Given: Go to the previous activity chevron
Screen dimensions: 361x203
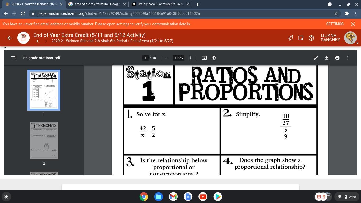Looking at the screenshot, I should [38, 41].
